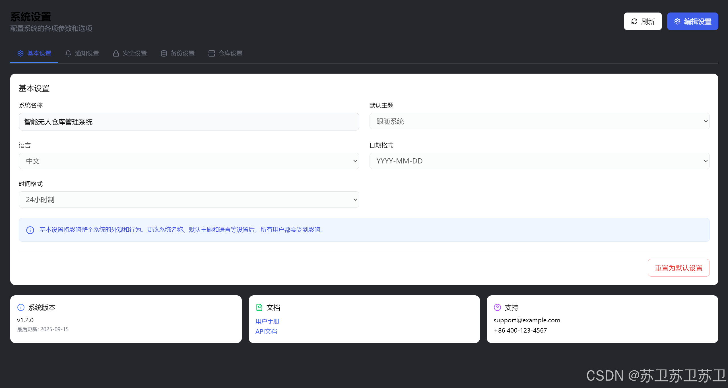Image resolution: width=728 pixels, height=388 pixels.
Task: Click the 系统名称 input field
Action: tap(189, 122)
